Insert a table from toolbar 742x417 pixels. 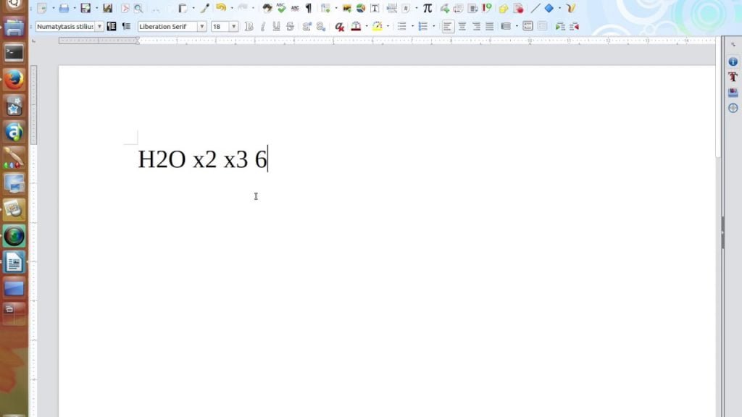[325, 8]
